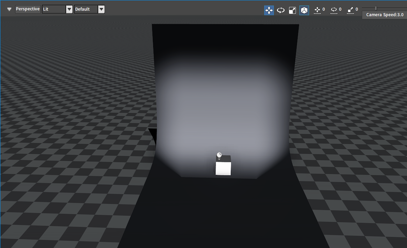
Task: Click the rotation snap value 0
Action: [340, 9]
